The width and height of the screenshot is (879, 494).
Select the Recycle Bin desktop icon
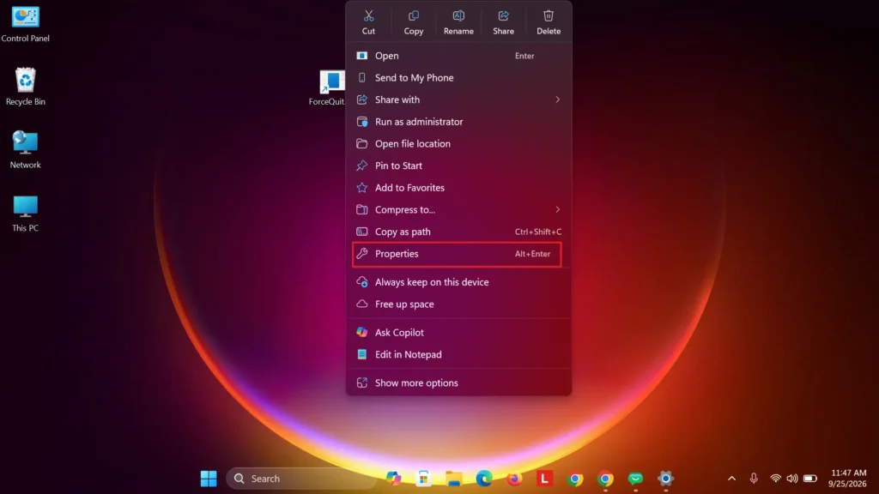25,87
